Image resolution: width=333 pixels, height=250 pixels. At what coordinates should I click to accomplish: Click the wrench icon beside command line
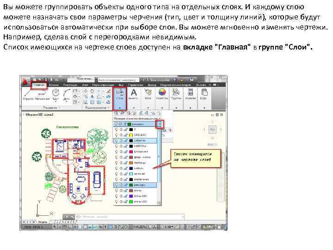point(72,217)
